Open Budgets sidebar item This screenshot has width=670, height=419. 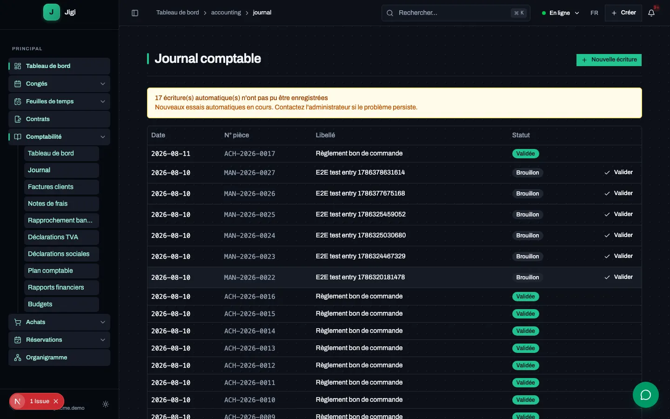pyautogui.click(x=61, y=304)
